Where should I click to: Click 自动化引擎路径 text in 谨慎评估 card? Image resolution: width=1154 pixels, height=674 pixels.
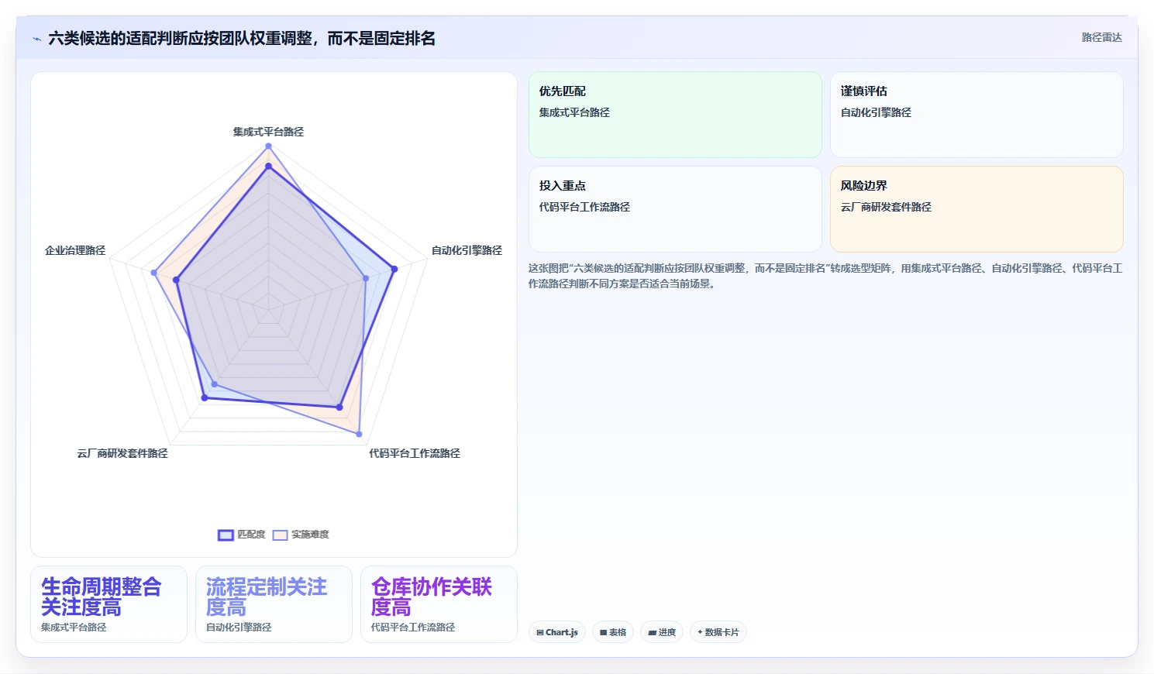click(x=876, y=112)
